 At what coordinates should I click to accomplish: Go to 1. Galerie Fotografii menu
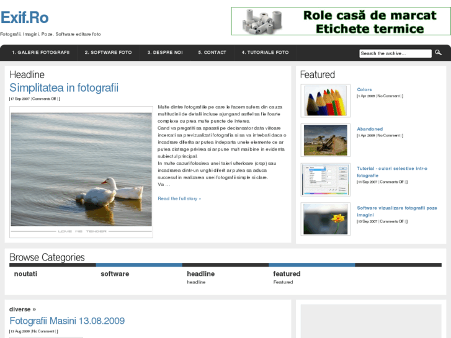[40, 52]
